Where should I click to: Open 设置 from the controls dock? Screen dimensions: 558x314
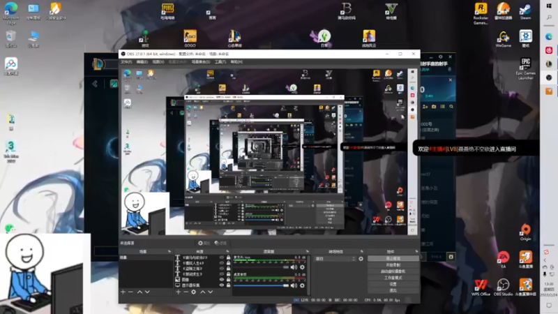click(393, 284)
